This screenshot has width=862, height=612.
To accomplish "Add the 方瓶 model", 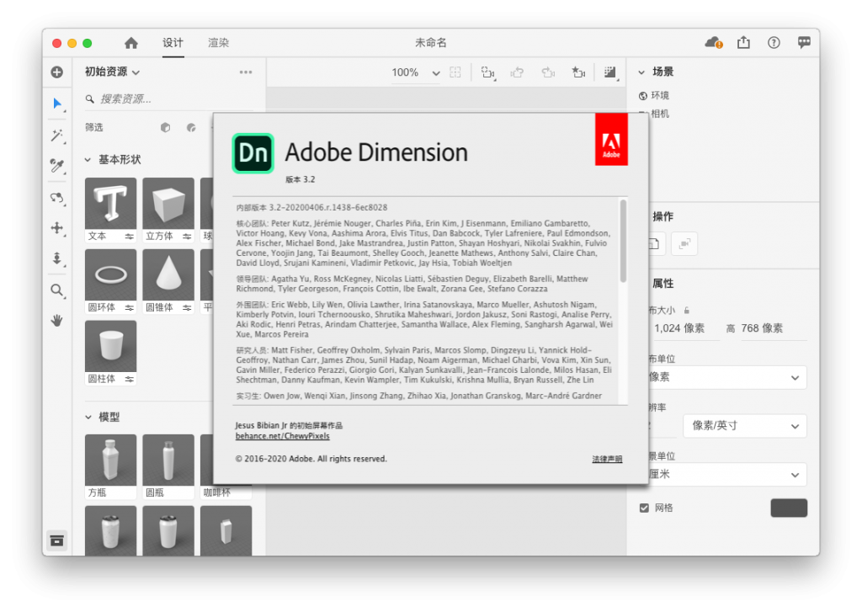I will pos(110,460).
